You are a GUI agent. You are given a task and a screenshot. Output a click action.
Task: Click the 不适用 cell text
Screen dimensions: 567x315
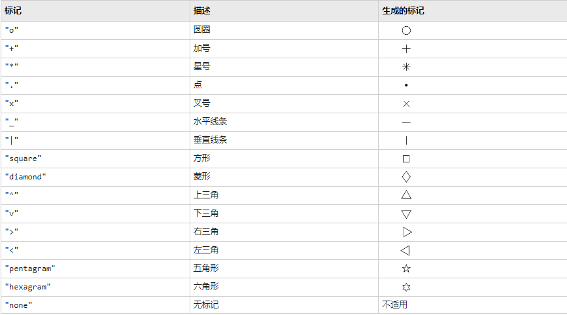[x=394, y=305]
